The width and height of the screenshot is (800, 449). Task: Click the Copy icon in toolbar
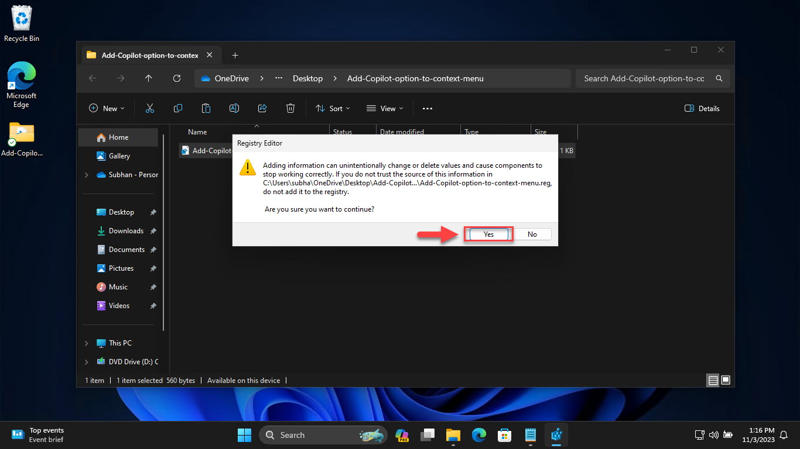178,108
